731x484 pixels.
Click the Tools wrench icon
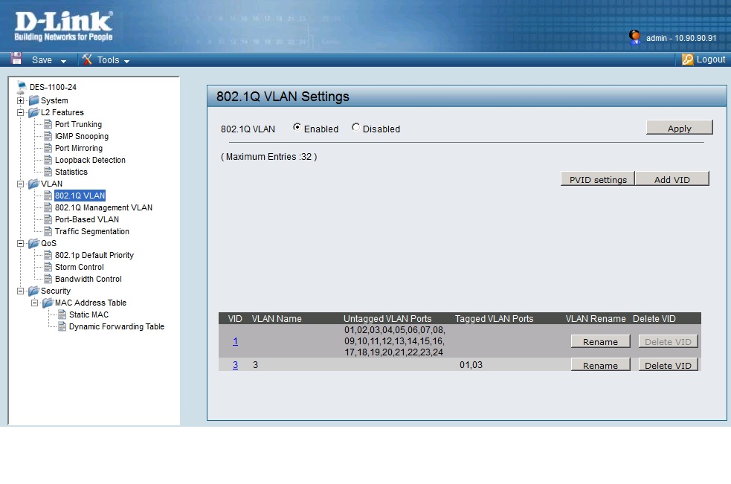[x=87, y=59]
